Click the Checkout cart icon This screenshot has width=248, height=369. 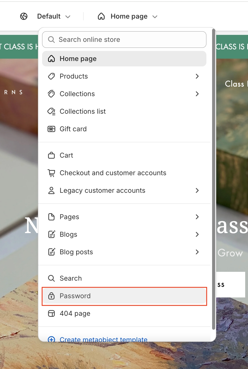(51, 173)
